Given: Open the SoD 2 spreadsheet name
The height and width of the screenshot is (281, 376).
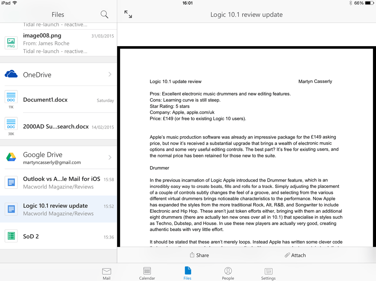Looking at the screenshot, I should pos(31,236).
